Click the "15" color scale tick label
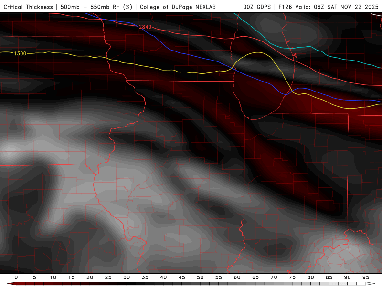This screenshot has height=286, width=382. [71, 277]
